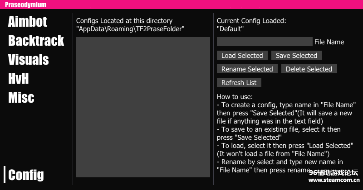The height and width of the screenshot is (190, 363).
Task: Select the Config tab
Action: pos(26,175)
